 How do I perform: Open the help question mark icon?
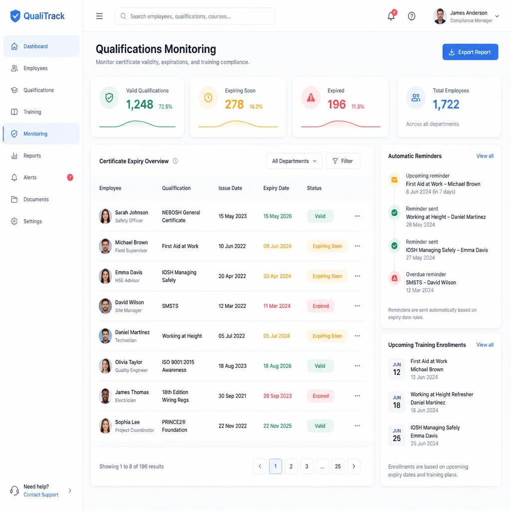(412, 16)
